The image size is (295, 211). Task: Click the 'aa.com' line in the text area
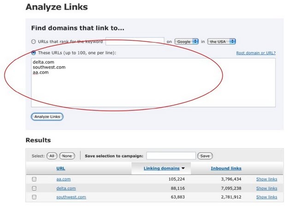point(41,72)
